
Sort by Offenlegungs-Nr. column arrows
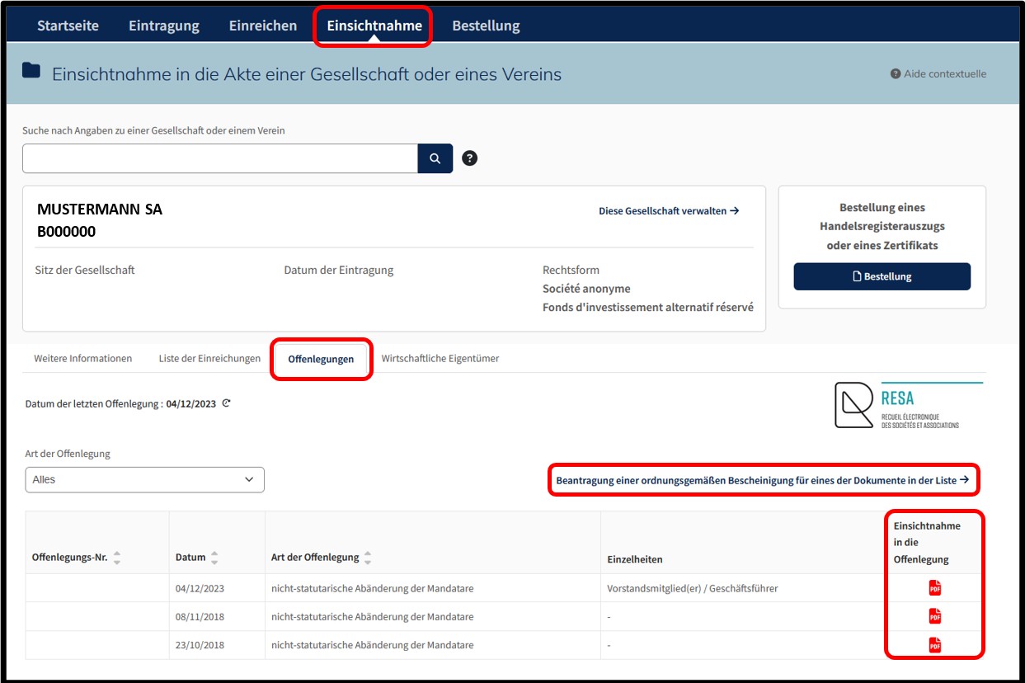pos(117,558)
